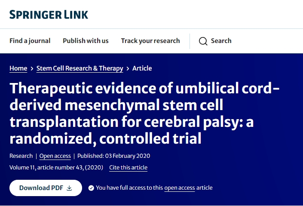Go to the Home breadcrumb link

tap(18, 68)
